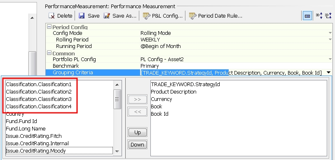Click the collapse all nodes icon
The width and height of the screenshot is (335, 160).
point(328,16)
